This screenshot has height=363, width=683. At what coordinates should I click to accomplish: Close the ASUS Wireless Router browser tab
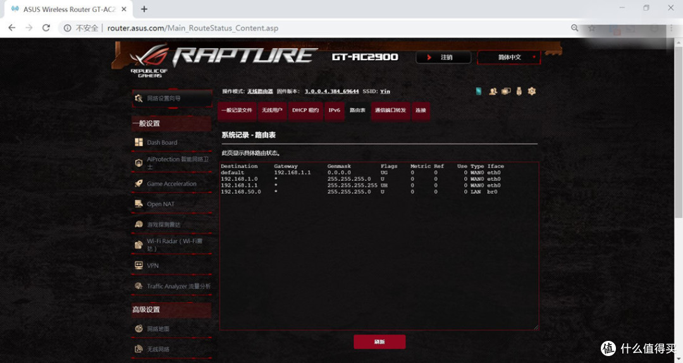124,9
